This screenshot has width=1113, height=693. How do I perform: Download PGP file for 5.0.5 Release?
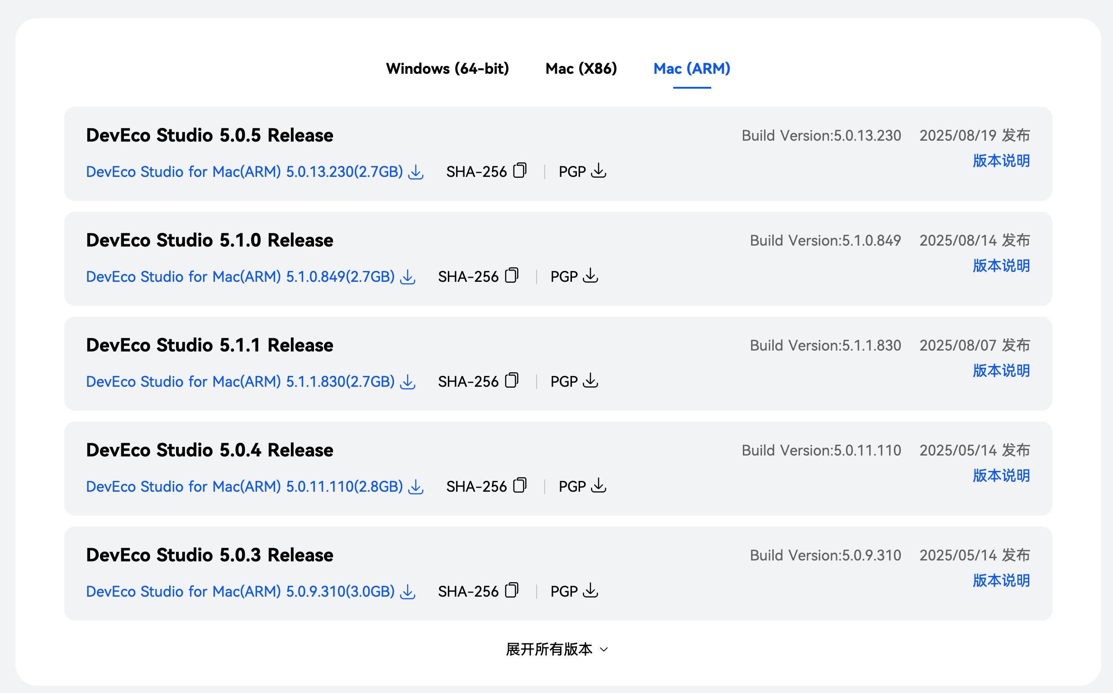click(598, 171)
